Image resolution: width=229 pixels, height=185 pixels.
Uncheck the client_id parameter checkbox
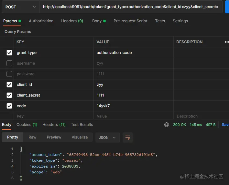pyautogui.click(x=9, y=85)
